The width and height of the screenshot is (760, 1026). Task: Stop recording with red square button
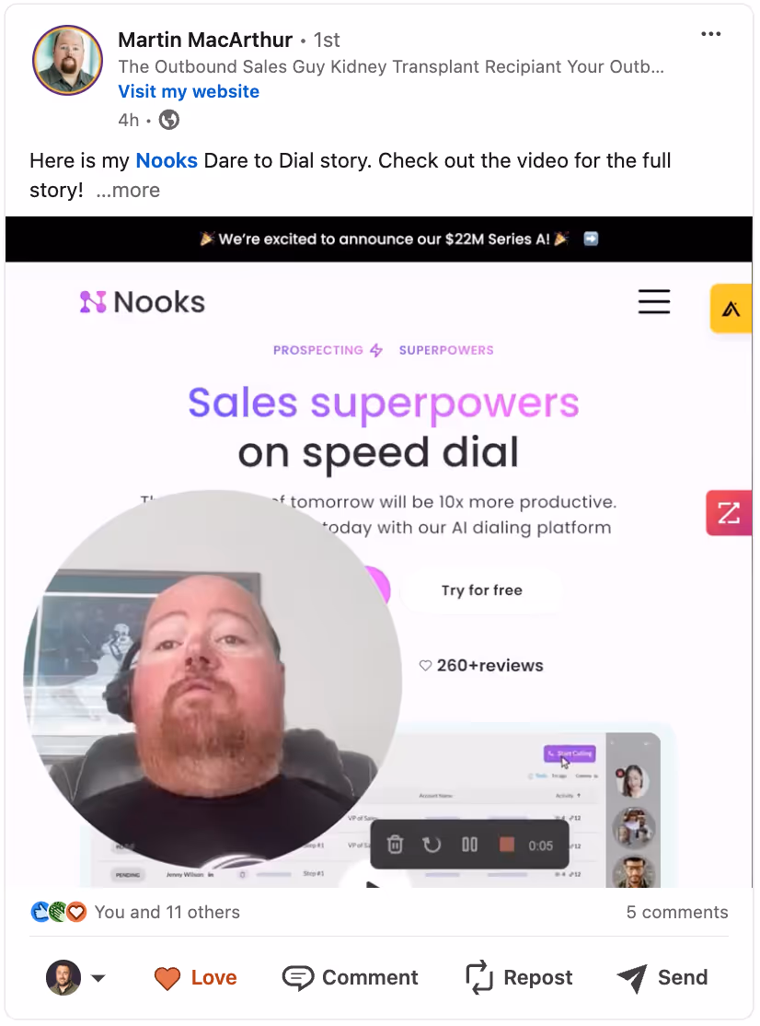click(506, 845)
